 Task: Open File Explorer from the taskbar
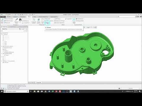click(x=35, y=91)
